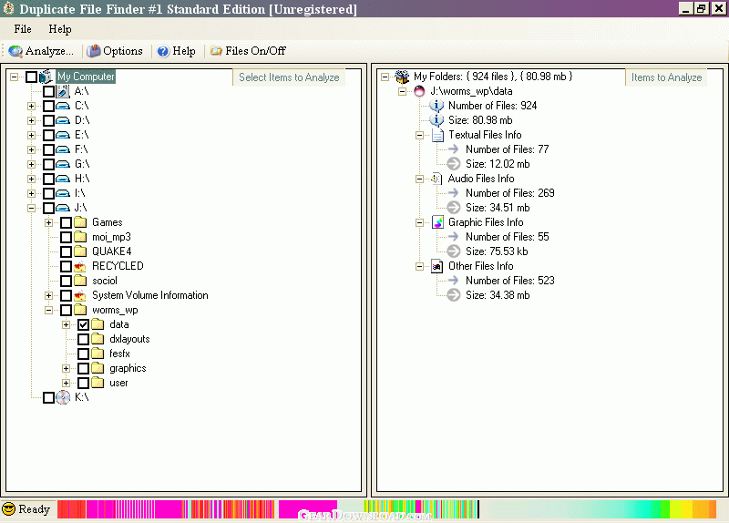Viewport: 729px width, 523px height.
Task: Check the My Computer checkbox
Action: click(x=31, y=77)
